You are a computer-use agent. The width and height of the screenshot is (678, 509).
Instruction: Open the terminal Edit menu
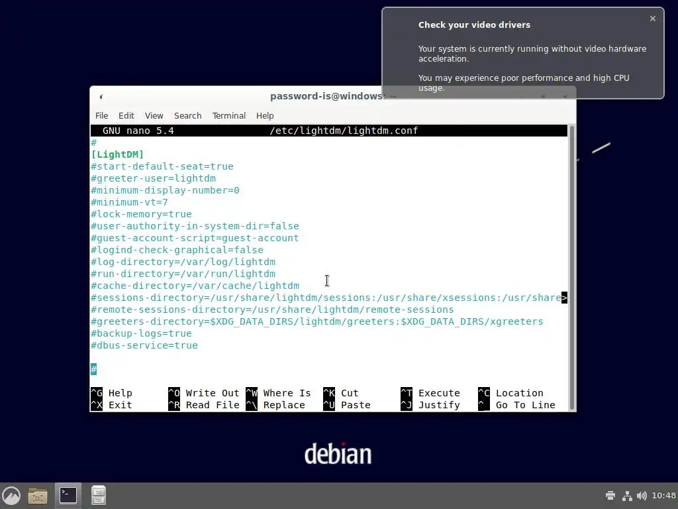click(x=126, y=115)
